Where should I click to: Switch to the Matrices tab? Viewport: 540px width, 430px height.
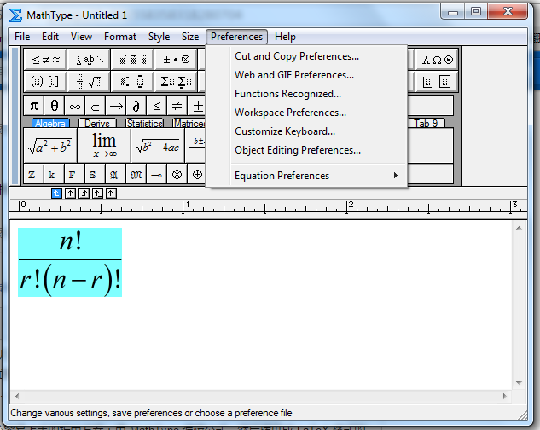click(x=189, y=123)
